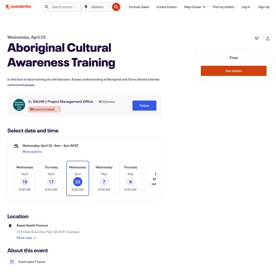Like the event with heart icon
The height and width of the screenshot is (276, 276).
click(257, 39)
